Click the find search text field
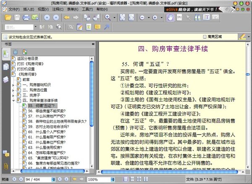The width and height of the screenshot is (252, 184). point(19,27)
